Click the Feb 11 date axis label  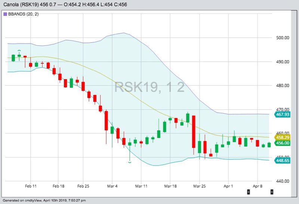31,186
